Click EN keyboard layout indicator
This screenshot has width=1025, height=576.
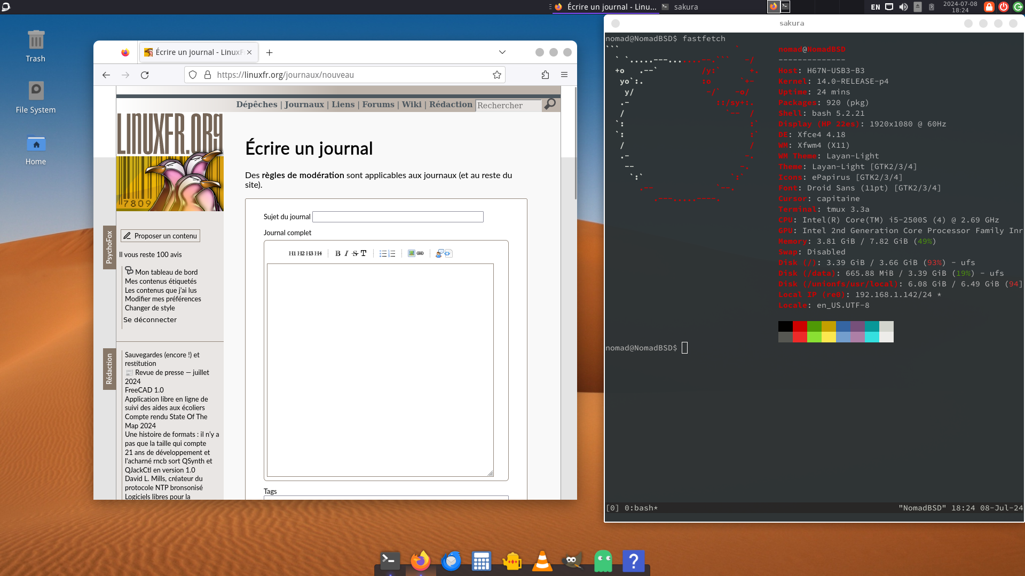coord(876,7)
